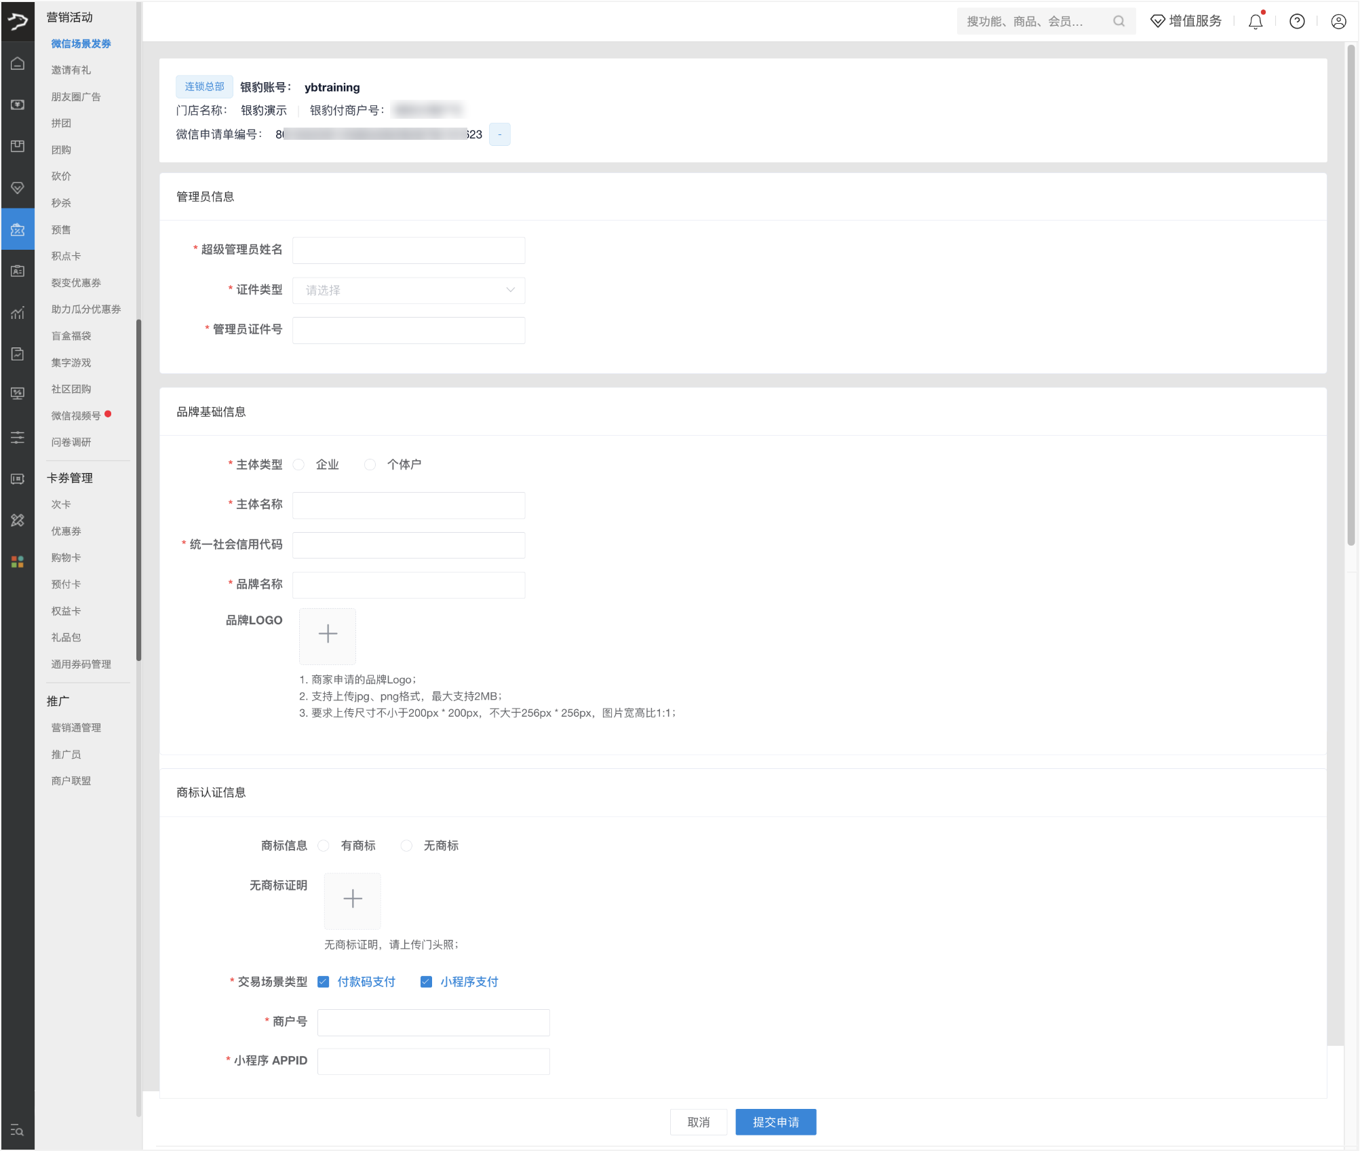
Task: Open the 证件类型 dropdown
Action: point(408,290)
